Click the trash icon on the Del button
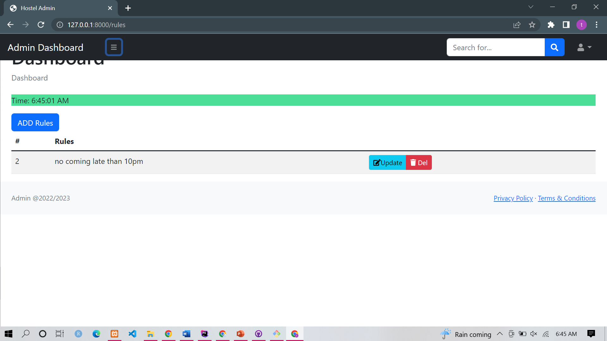Viewport: 607px width, 341px height. tap(413, 162)
